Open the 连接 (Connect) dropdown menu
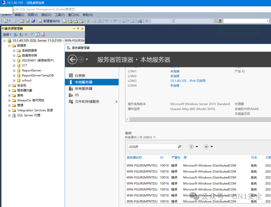 pyautogui.click(x=7, y=34)
